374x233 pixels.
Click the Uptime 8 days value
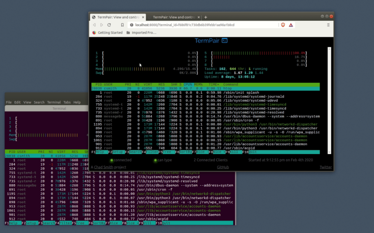(x=238, y=77)
